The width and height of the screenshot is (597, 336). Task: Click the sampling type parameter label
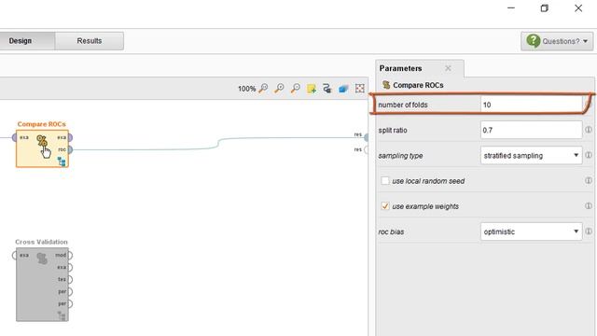(400, 156)
